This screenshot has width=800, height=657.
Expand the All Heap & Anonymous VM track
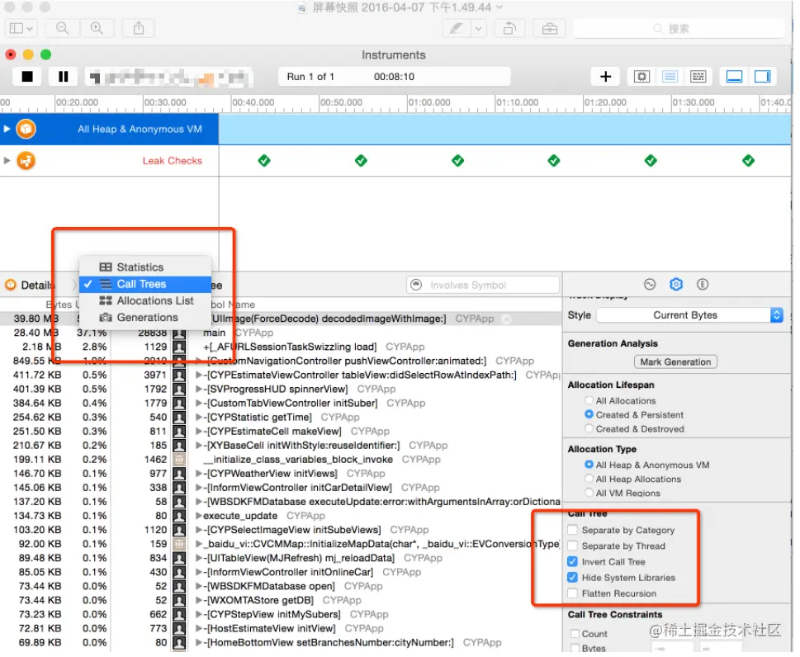coord(7,129)
